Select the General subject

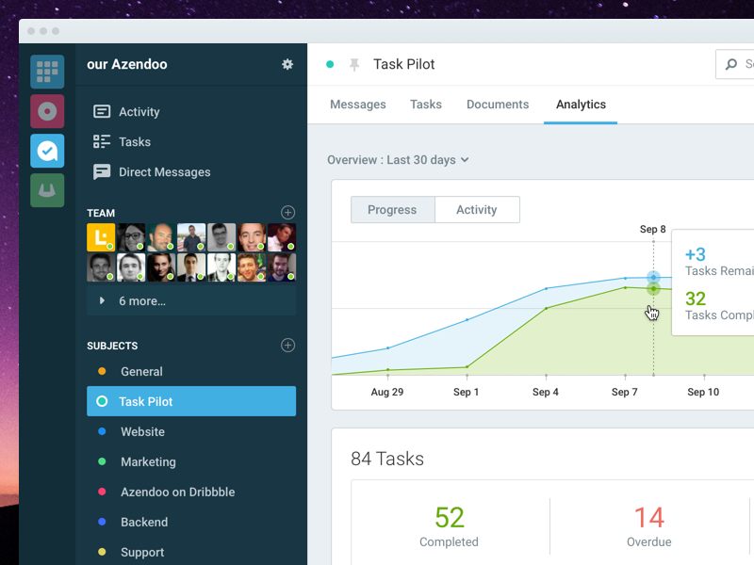click(x=191, y=371)
